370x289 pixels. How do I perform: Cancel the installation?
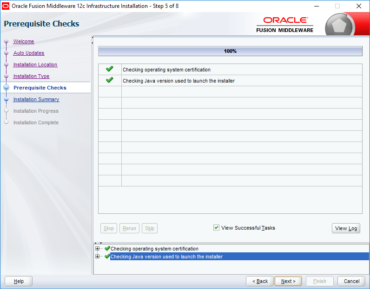(x=351, y=281)
